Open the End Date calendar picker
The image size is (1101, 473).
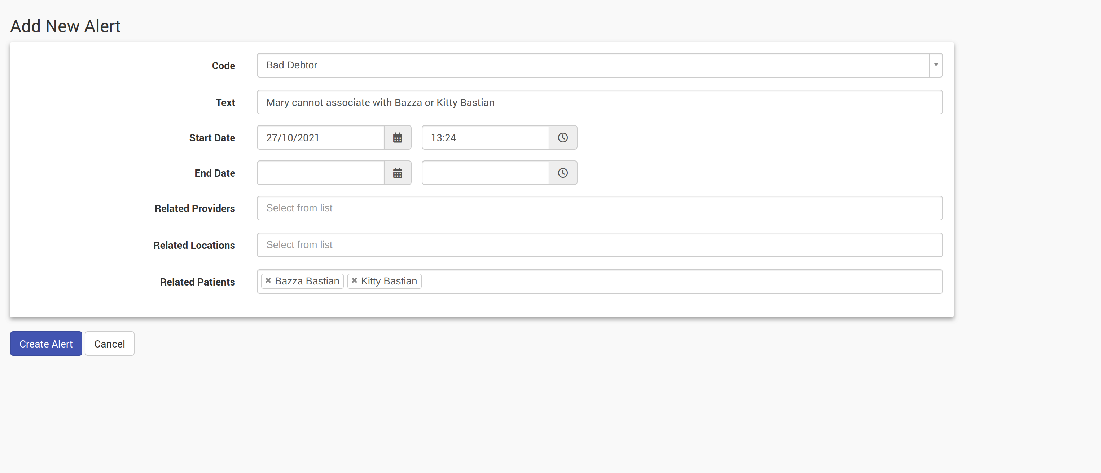[x=397, y=173]
